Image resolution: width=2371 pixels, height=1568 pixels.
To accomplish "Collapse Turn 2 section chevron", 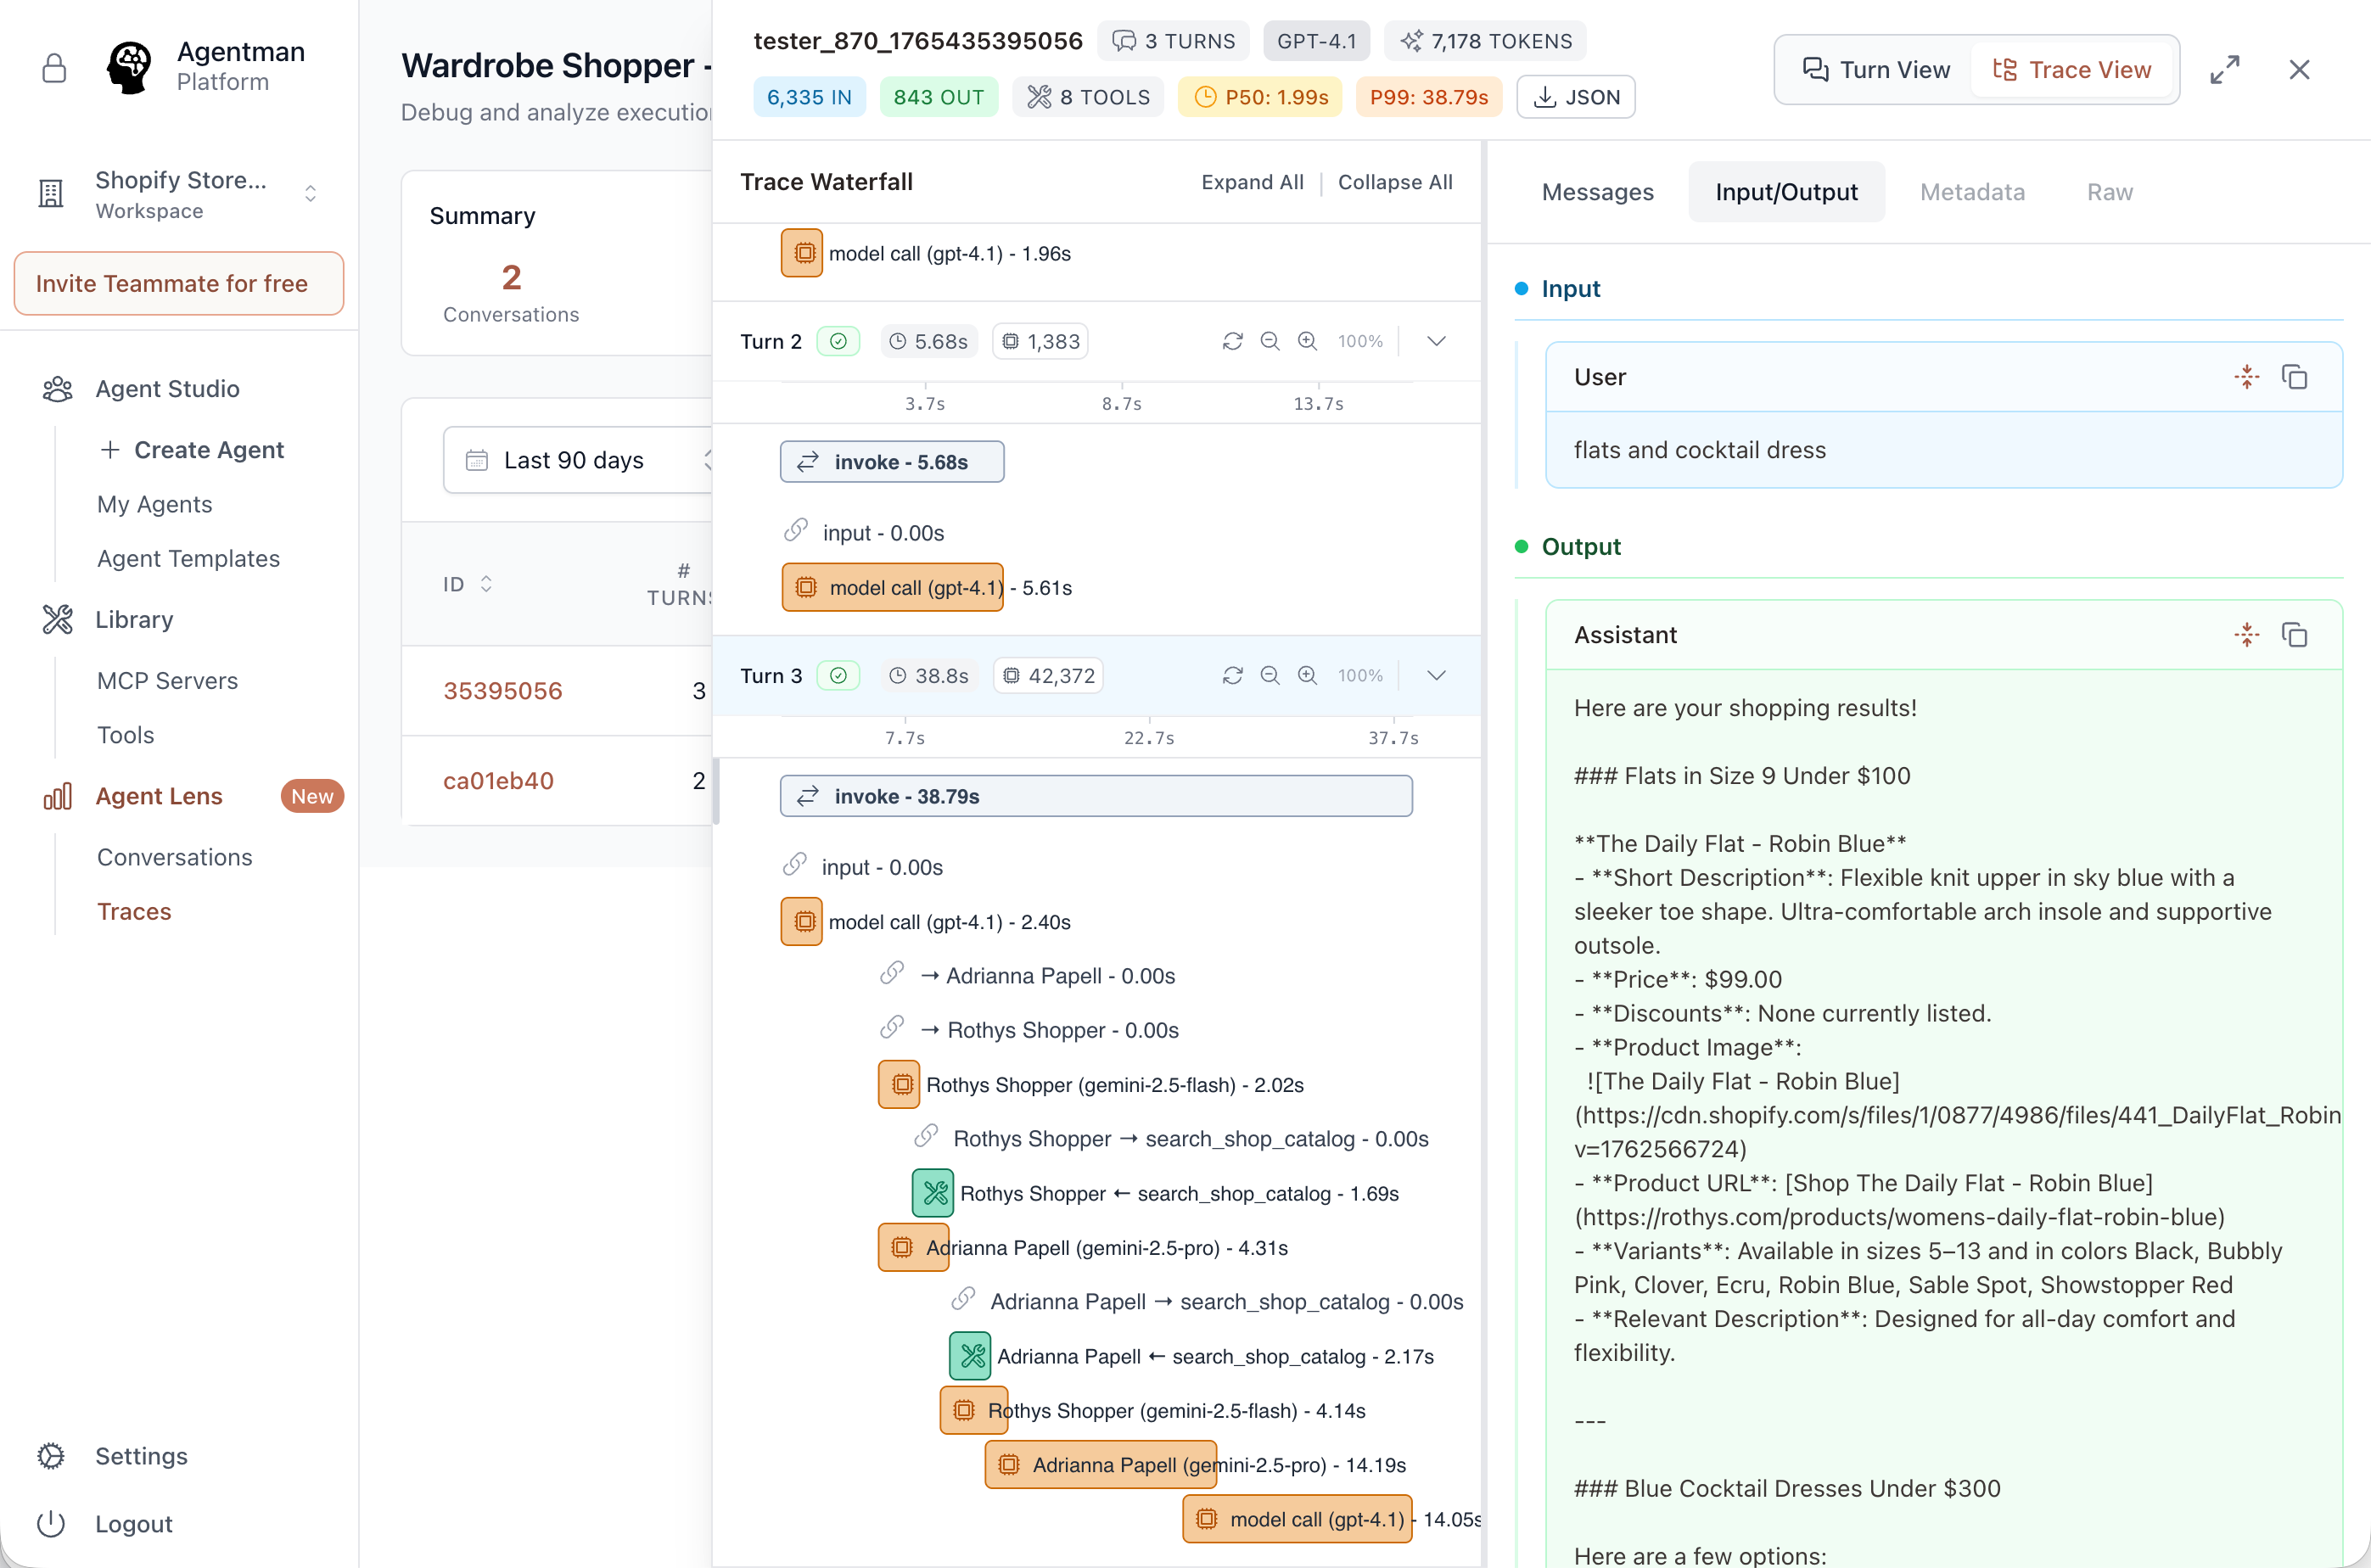I will [x=1436, y=342].
